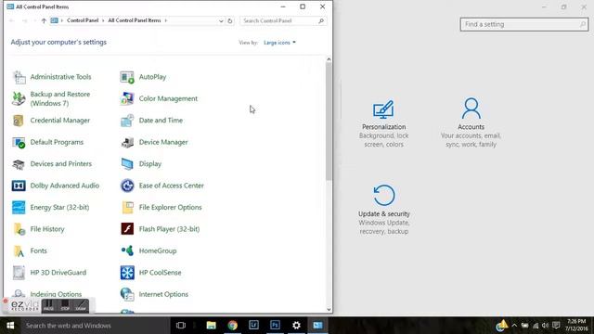Open Action Center notifications icon
This screenshot has height=334, width=594.
tap(556, 326)
